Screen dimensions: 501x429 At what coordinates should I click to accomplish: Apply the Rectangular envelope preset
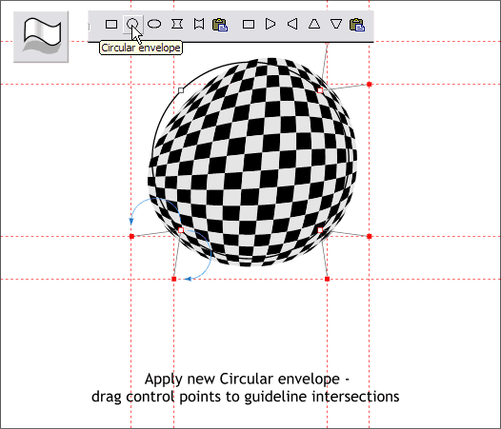[111, 25]
